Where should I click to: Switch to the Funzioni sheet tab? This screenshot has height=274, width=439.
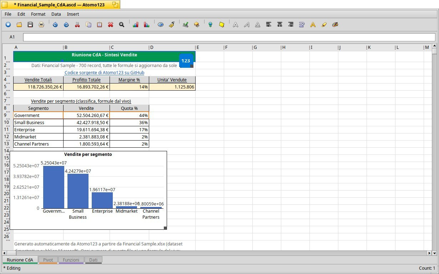pyautogui.click(x=71, y=260)
